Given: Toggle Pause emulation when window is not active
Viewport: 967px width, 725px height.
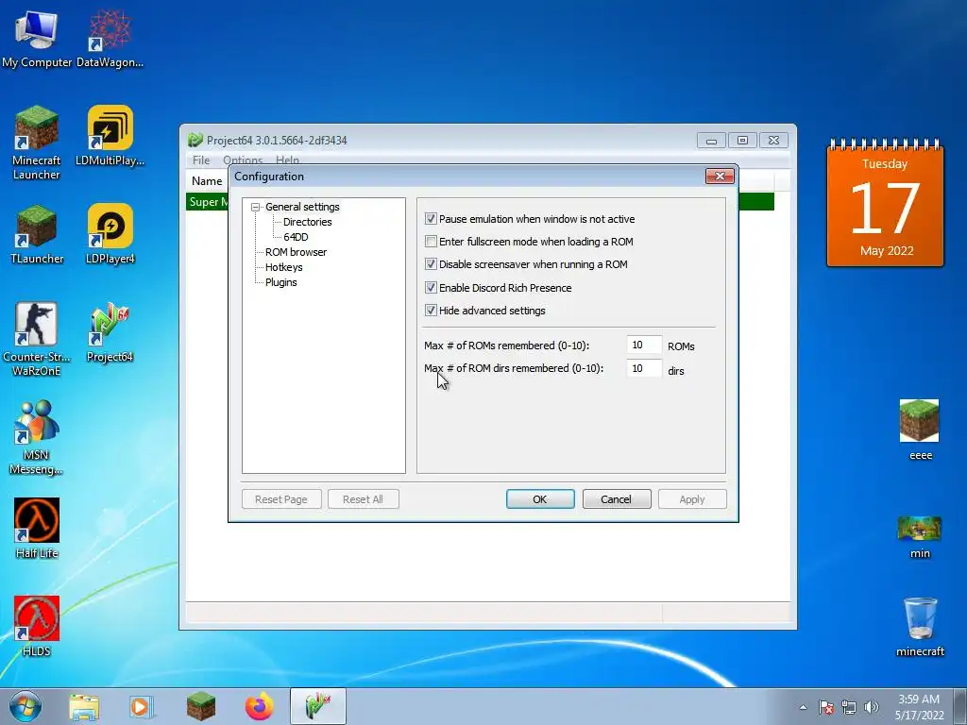Looking at the screenshot, I should click(x=431, y=219).
